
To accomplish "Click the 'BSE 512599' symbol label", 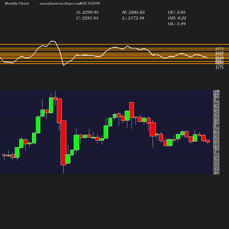I will click(x=90, y=3).
